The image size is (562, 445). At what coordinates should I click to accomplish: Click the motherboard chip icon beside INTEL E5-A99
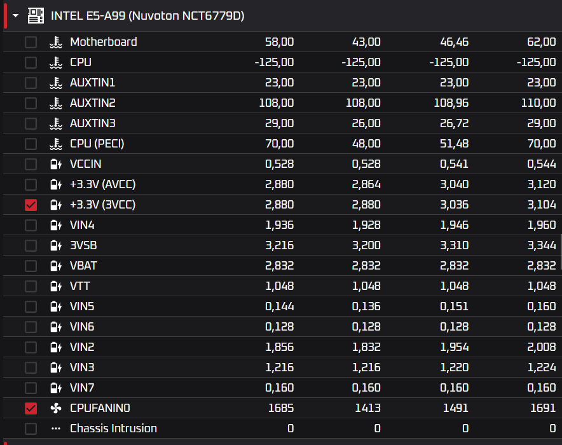pos(36,16)
